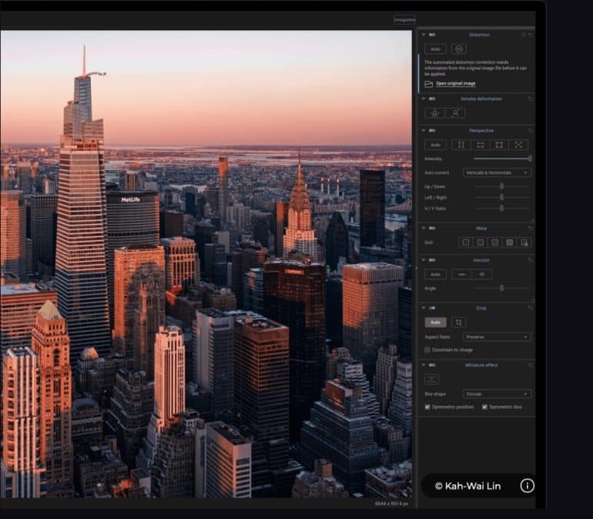Choose the first Warp grid icon
This screenshot has height=519, width=593.
click(464, 242)
